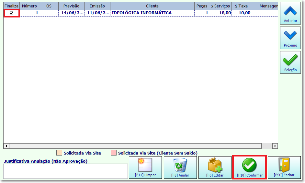
Task: Click the horizontal scrollbar left arrow
Action: coord(6,146)
